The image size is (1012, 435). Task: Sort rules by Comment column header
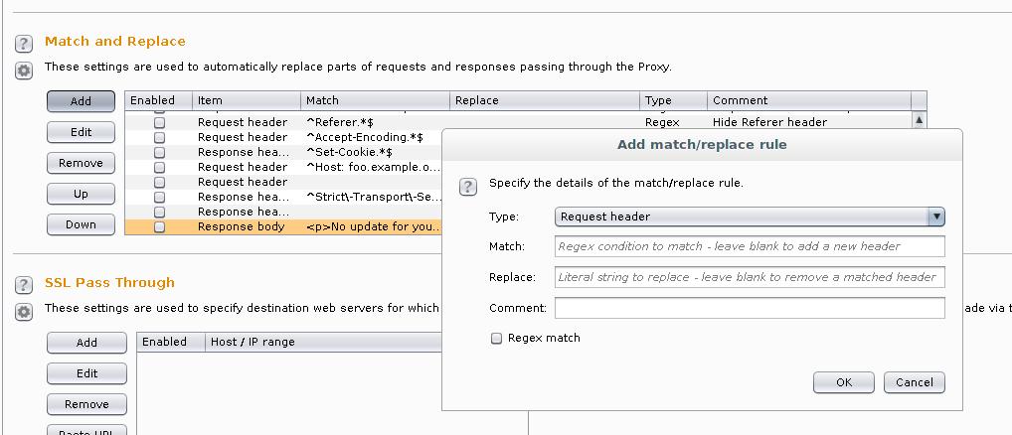pos(809,100)
